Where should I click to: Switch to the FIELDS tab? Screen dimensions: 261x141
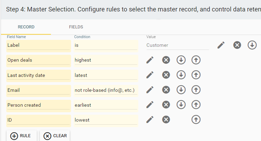[76, 27]
